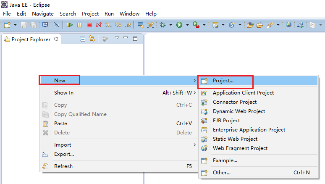
Task: Open the Project Explorer View Menu triangle
Action: pos(117,38)
